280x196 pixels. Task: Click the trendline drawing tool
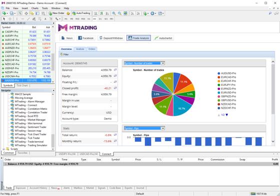[28, 19]
